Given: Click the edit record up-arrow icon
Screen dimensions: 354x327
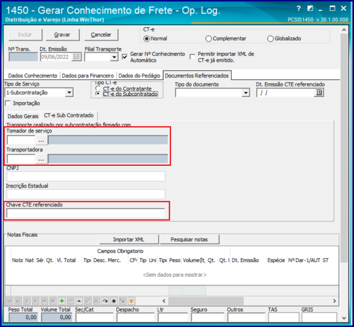Looking at the screenshot, I should point(79,301).
